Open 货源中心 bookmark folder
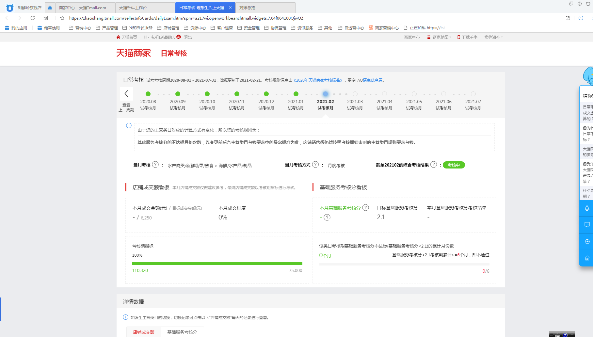 (x=195, y=28)
